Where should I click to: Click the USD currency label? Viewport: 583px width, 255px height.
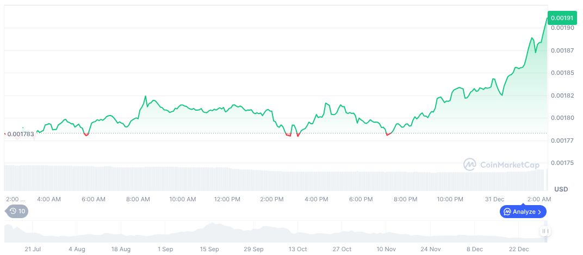click(x=561, y=189)
